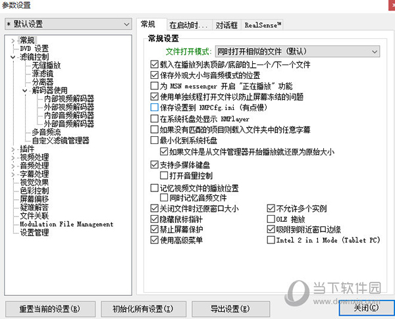Uncheck 吸附到附近窗口边缘 checkbox
395x319 pixels.
(x=271, y=230)
